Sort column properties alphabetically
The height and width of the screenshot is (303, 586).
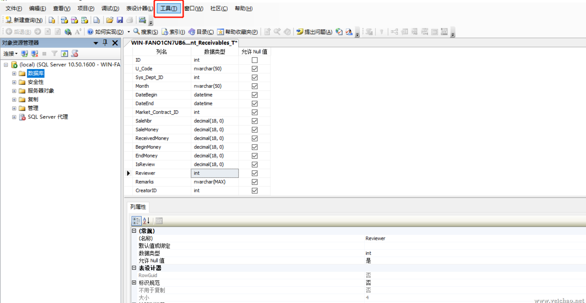tap(146, 220)
